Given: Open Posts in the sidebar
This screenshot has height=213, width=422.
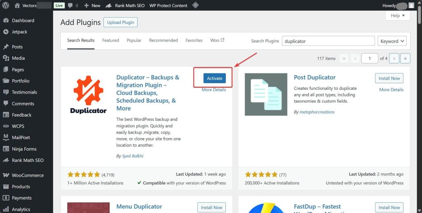Looking at the screenshot, I should point(17,47).
